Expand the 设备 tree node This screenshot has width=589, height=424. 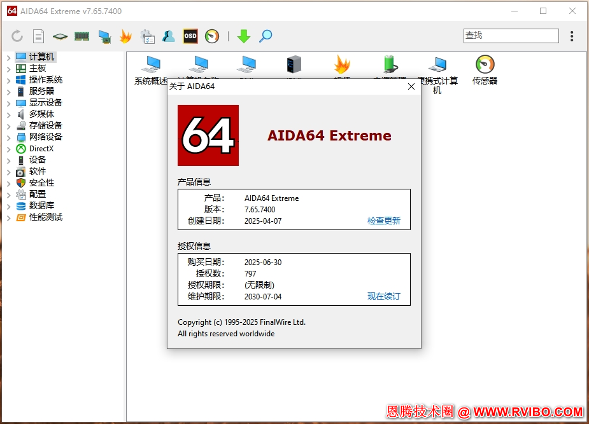coord(9,160)
